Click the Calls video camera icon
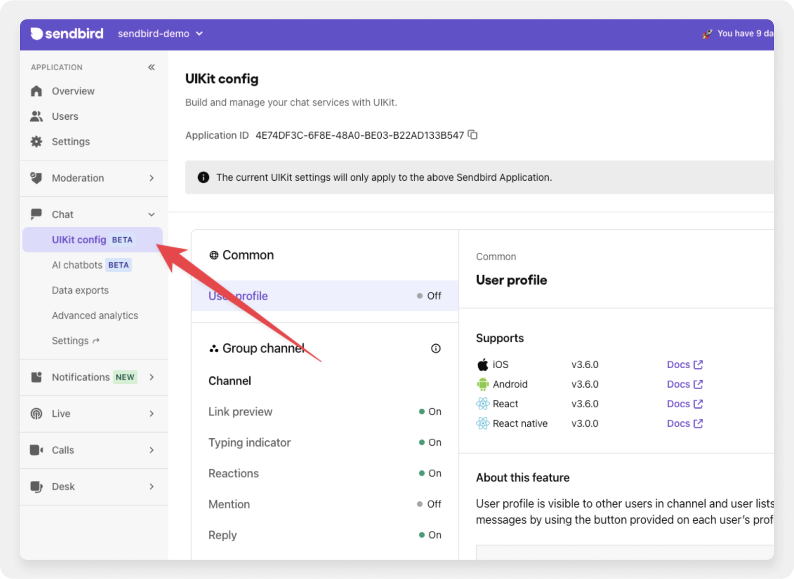 (36, 450)
